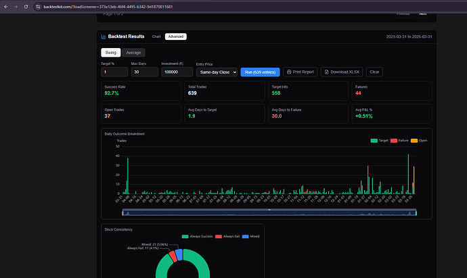
Task: Select the Advanced view tab
Action: (175, 37)
